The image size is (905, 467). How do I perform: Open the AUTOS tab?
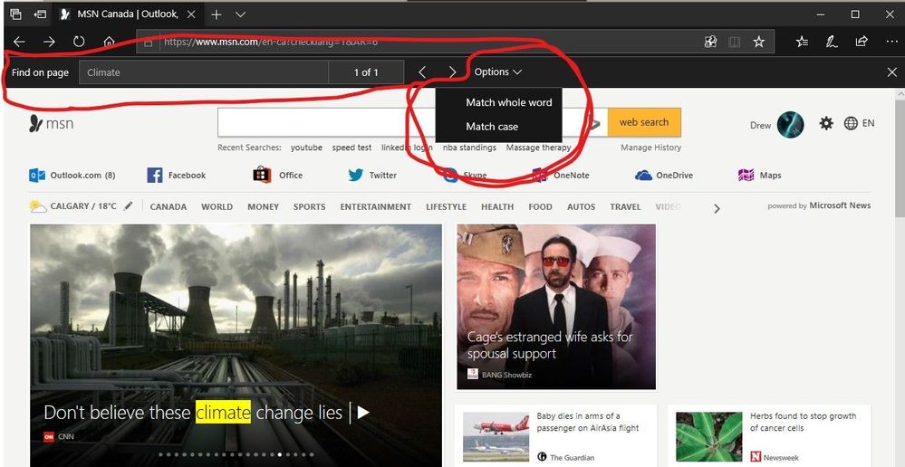tap(582, 207)
